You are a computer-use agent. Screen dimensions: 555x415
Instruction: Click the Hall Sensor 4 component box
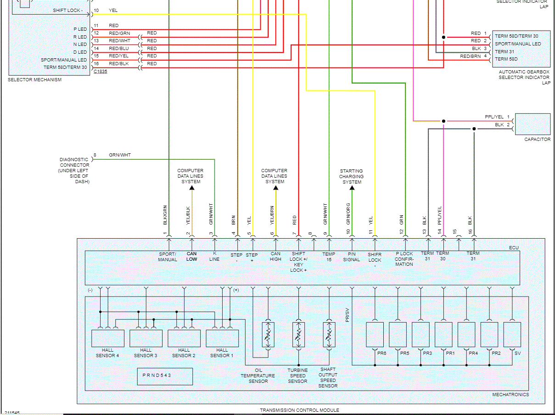tap(108, 338)
